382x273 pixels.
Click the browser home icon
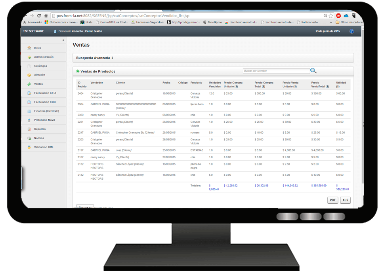point(46,15)
